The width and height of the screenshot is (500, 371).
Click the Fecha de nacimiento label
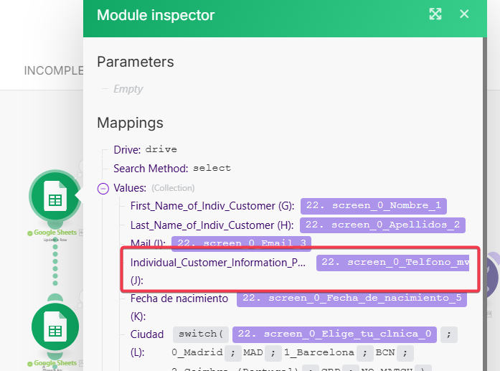(179, 299)
